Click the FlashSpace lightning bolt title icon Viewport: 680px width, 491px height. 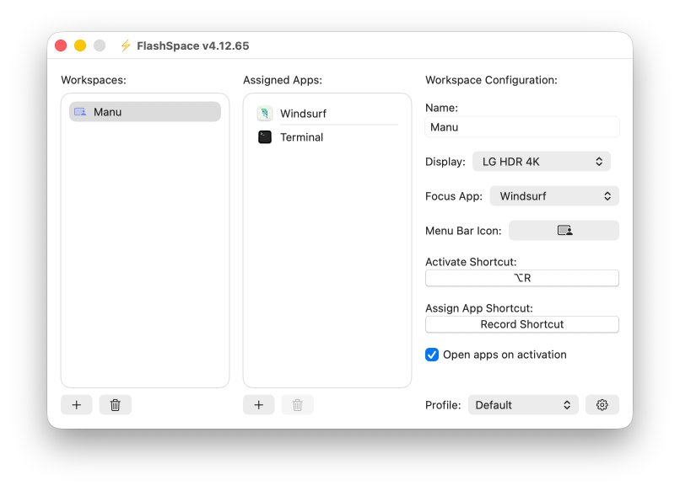click(x=126, y=46)
